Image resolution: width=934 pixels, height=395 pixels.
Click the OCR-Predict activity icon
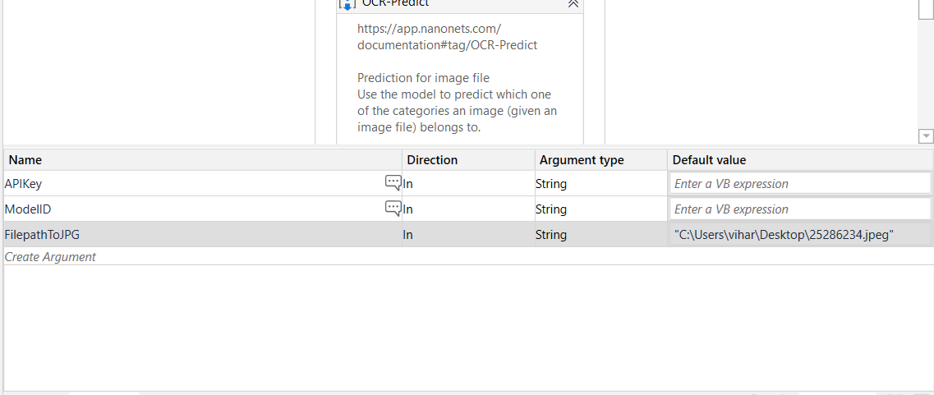pyautogui.click(x=347, y=4)
